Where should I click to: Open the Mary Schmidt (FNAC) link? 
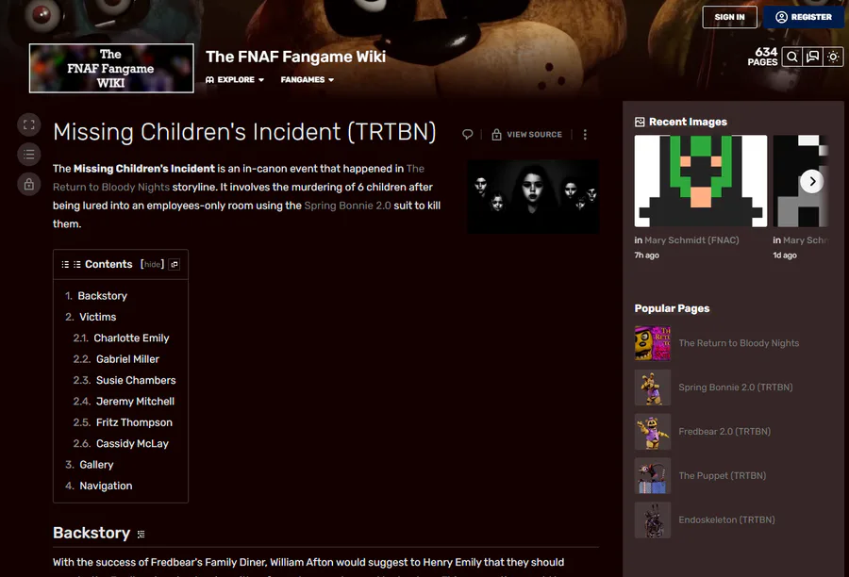[691, 239]
